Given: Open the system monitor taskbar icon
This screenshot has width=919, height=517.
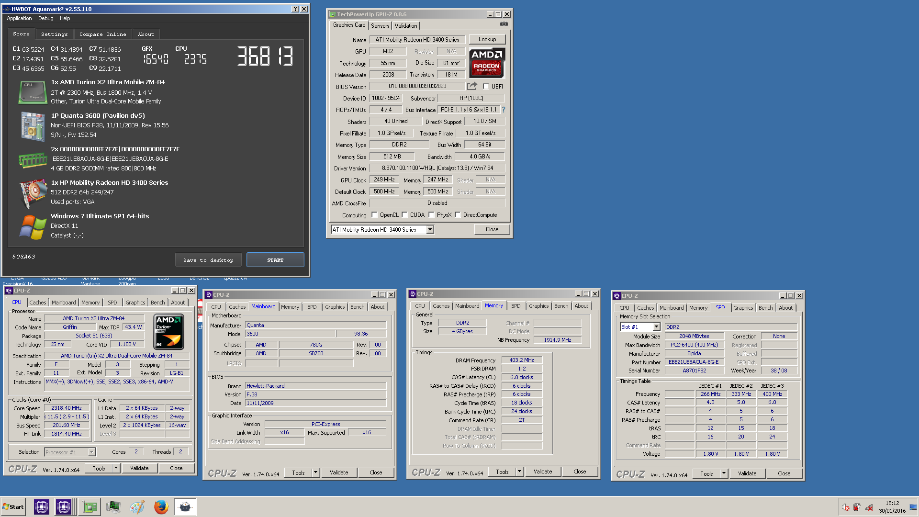Looking at the screenshot, I should pyautogui.click(x=113, y=506).
